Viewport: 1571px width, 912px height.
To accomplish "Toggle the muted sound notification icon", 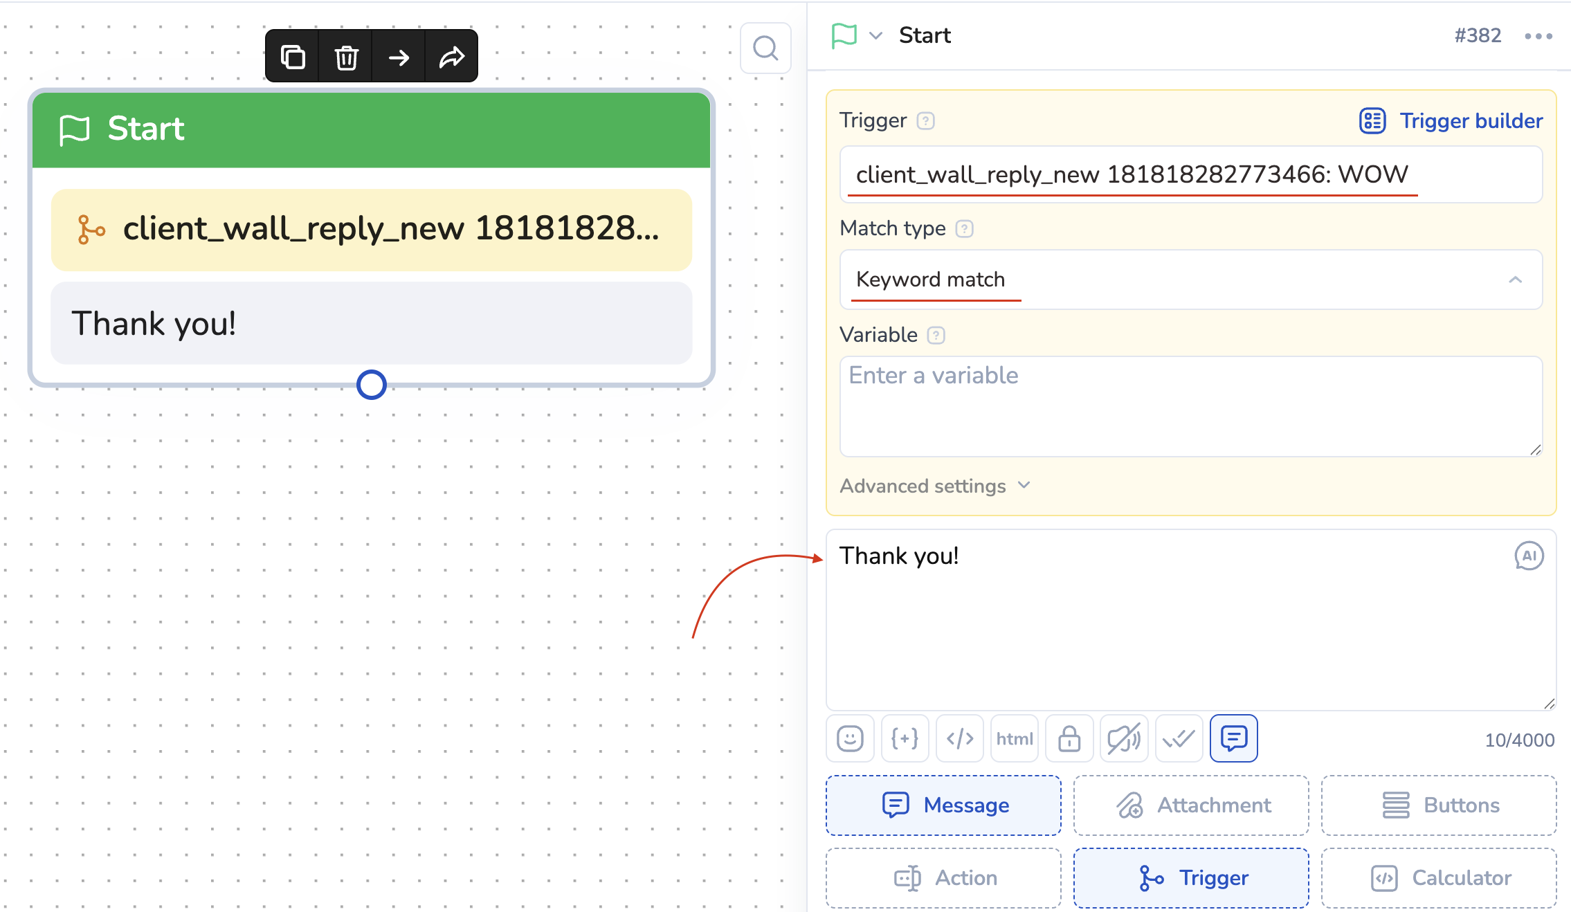I will click(1124, 738).
